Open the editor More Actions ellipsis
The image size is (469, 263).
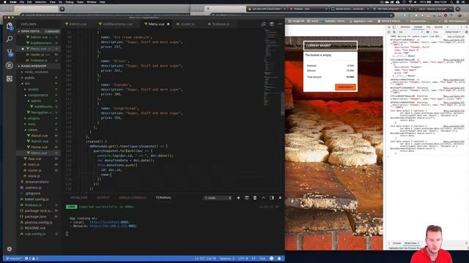280,24
